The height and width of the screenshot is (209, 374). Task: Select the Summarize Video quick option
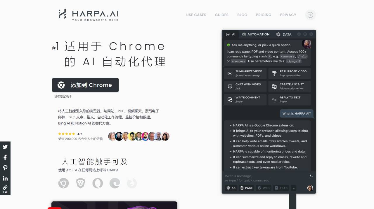point(245,73)
